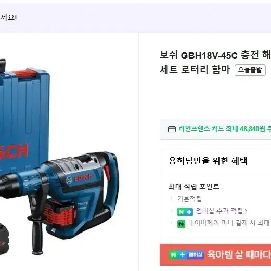The image size is (271, 271).
Task: Open the 라인프렌즈 카드 최대 48,840원 promotion
Action: 225,128
